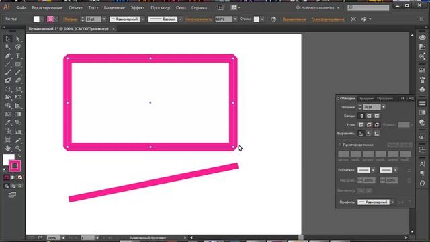Open brush definition dropdown in control bar
Image resolution: width=430 pixels, height=242 pixels.
click(180, 19)
